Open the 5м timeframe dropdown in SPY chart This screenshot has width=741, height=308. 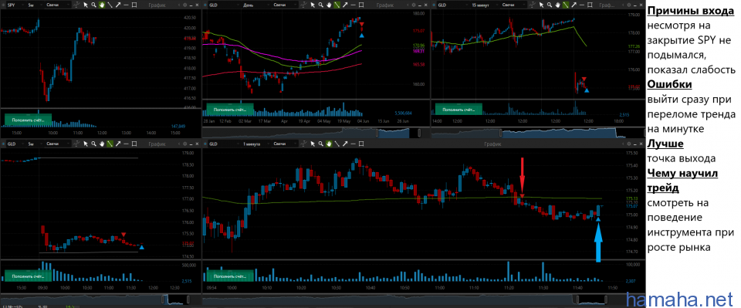(36, 5)
